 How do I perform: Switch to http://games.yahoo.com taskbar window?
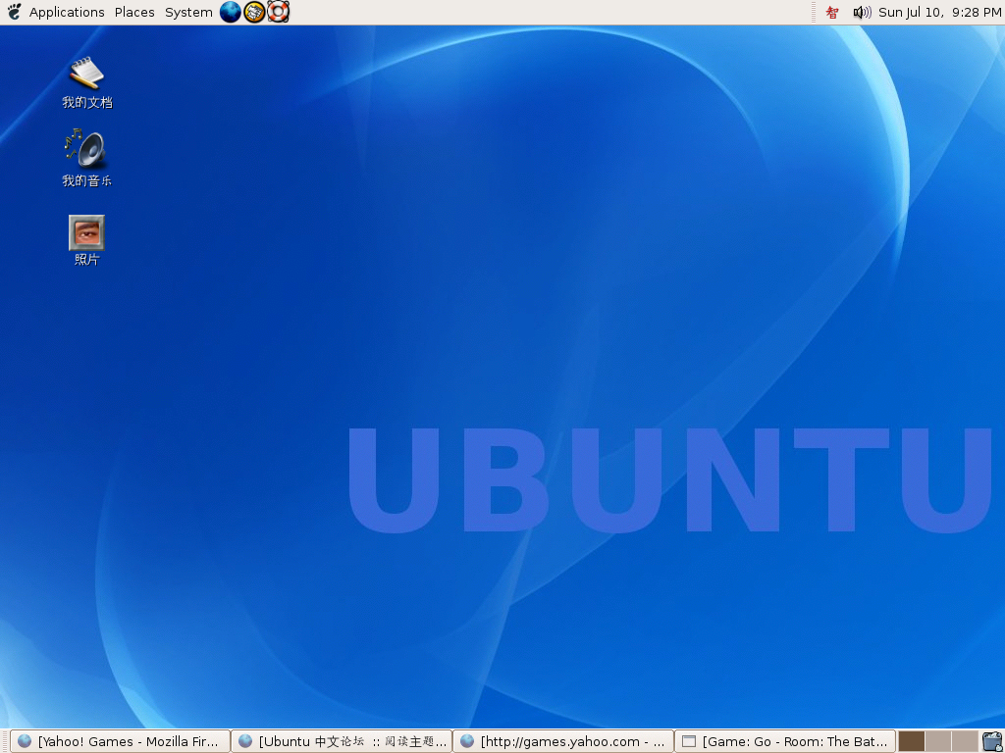[563, 741]
